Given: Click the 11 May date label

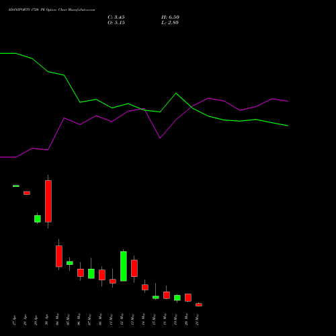Looking at the screenshot, I should coord(111,319).
